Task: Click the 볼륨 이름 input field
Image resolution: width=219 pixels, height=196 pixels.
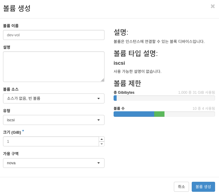Action: click(x=54, y=35)
